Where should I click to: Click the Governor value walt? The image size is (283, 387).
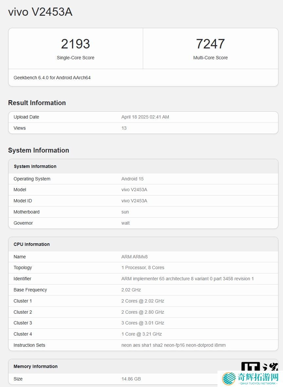click(x=125, y=223)
